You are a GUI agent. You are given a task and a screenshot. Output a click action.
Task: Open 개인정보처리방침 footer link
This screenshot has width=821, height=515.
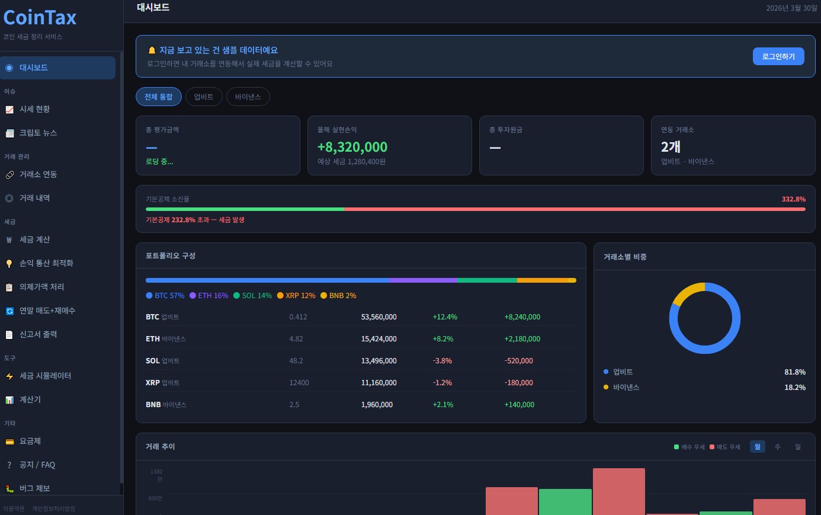tap(54, 508)
